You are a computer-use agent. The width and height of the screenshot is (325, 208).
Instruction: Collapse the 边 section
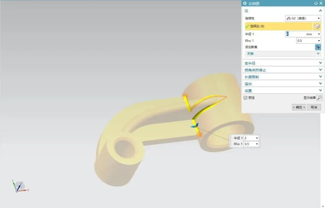pos(320,11)
